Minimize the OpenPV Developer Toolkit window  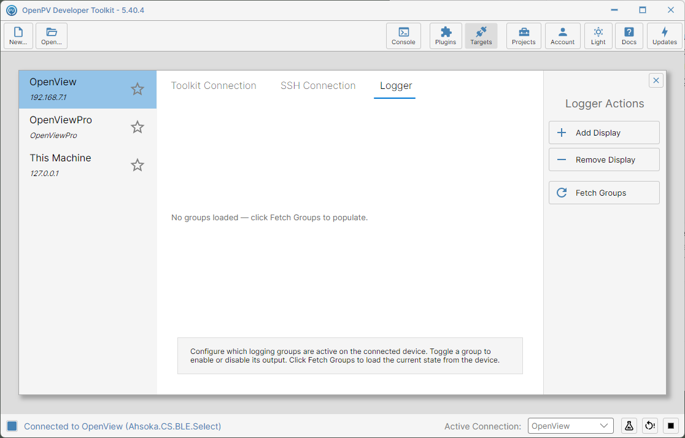pos(614,10)
